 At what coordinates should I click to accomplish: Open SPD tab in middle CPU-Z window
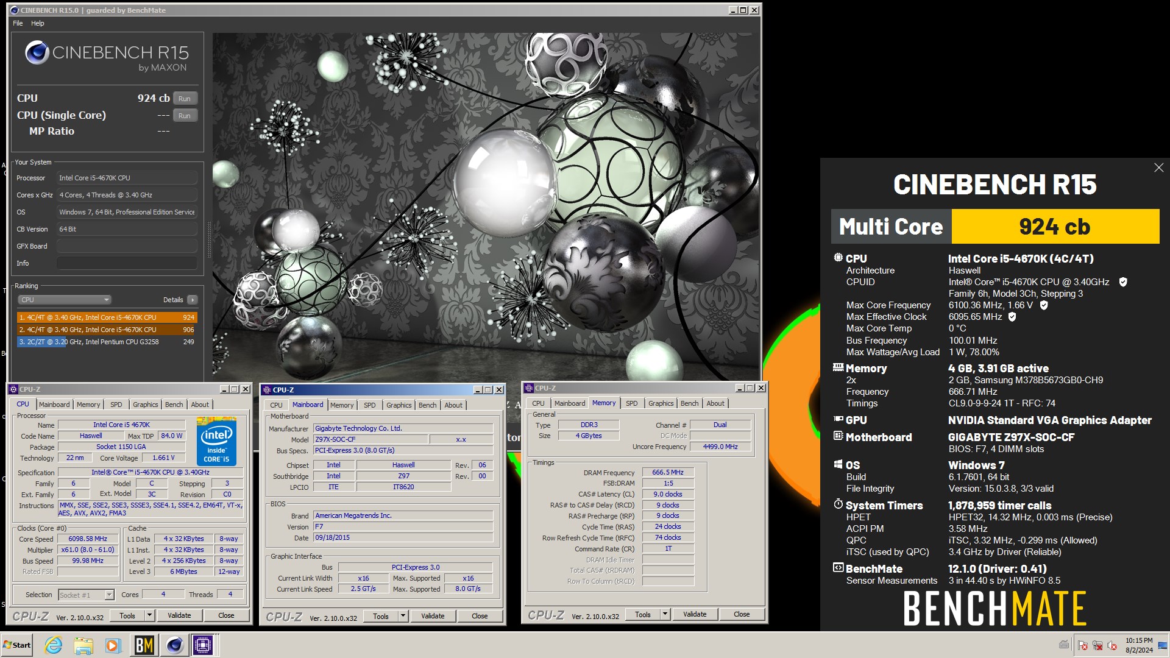point(370,405)
